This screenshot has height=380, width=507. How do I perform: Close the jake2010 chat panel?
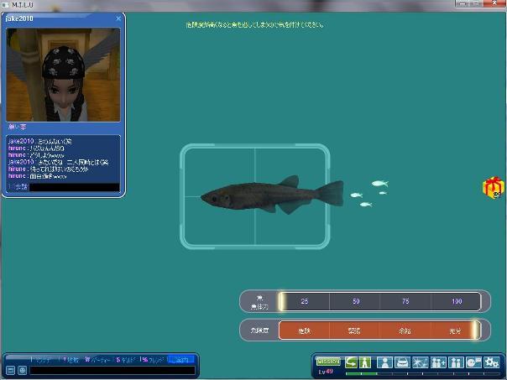coord(118,18)
